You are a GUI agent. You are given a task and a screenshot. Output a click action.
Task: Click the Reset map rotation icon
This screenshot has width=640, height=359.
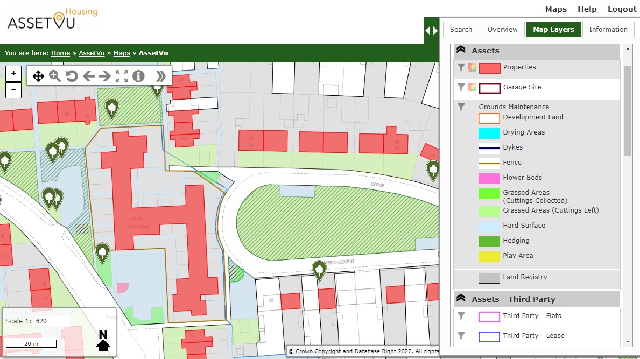[72, 76]
